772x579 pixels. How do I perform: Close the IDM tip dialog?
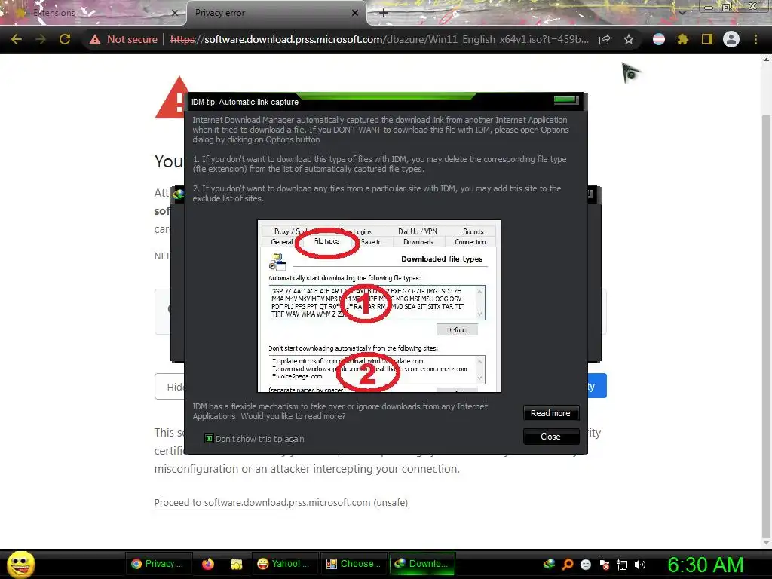point(550,437)
